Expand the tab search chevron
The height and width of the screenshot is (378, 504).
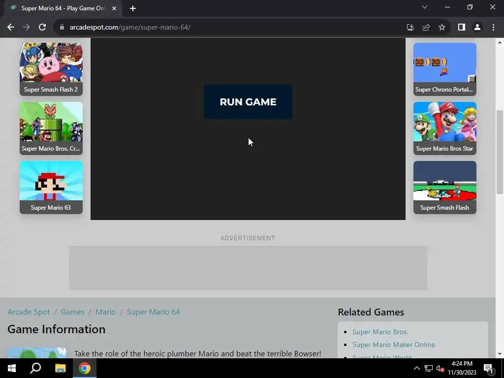(x=425, y=7)
